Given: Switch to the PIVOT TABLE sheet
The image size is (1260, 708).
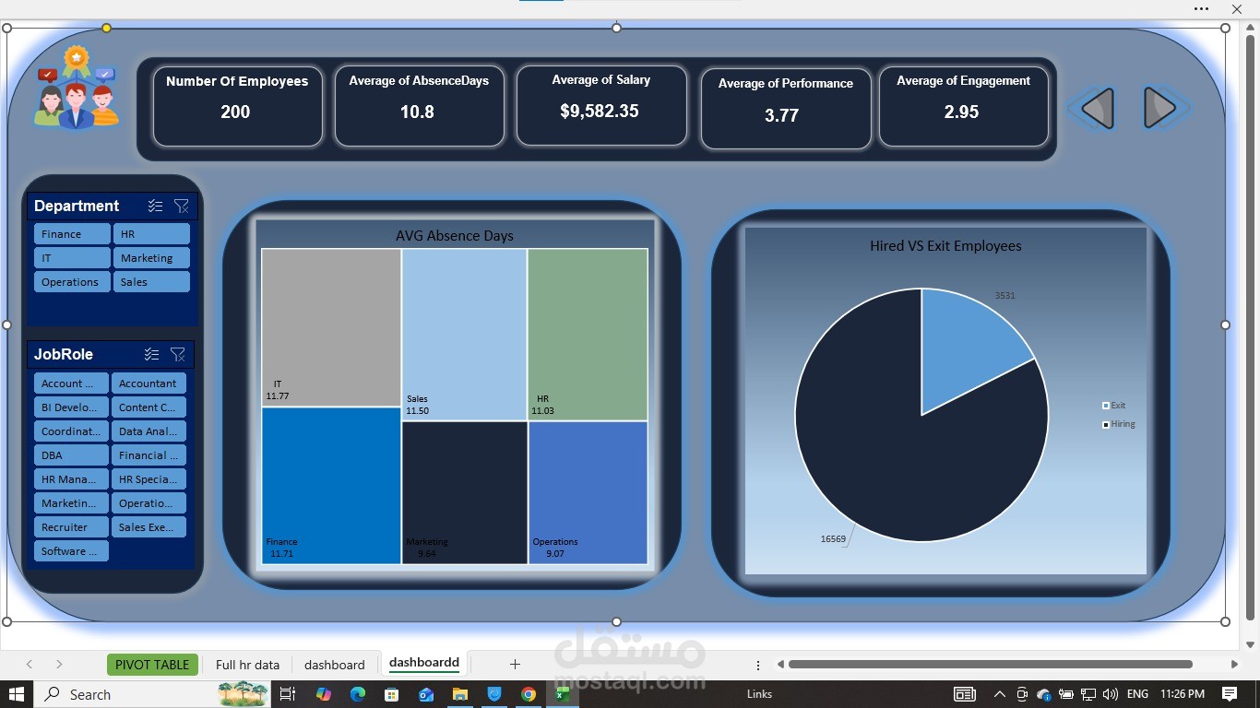Looking at the screenshot, I should pyautogui.click(x=152, y=665).
